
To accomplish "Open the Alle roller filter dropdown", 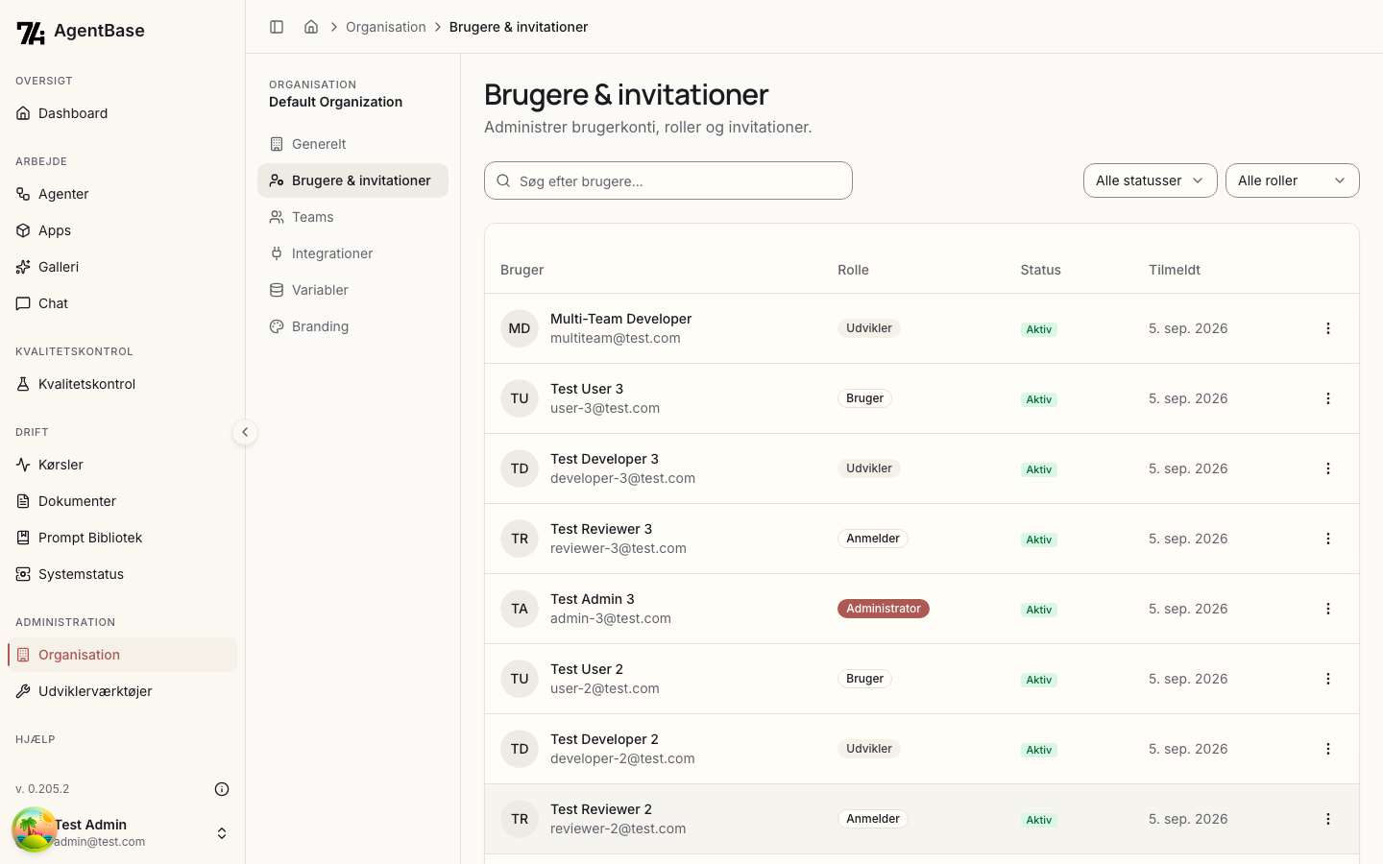I will tap(1293, 180).
